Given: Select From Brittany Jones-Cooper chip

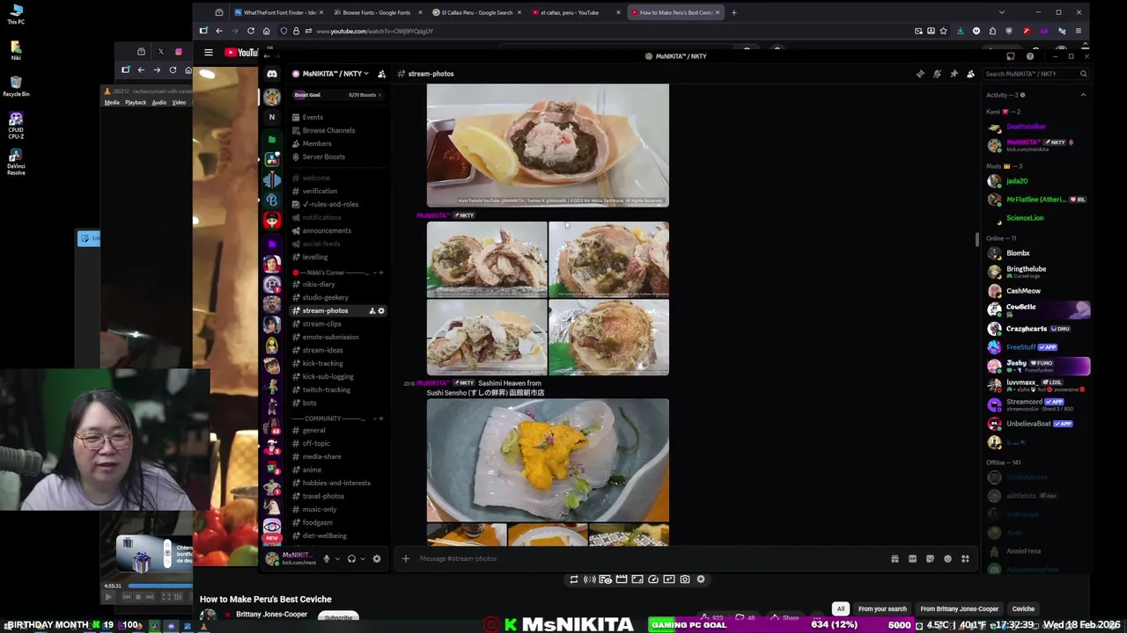Looking at the screenshot, I should (959, 608).
